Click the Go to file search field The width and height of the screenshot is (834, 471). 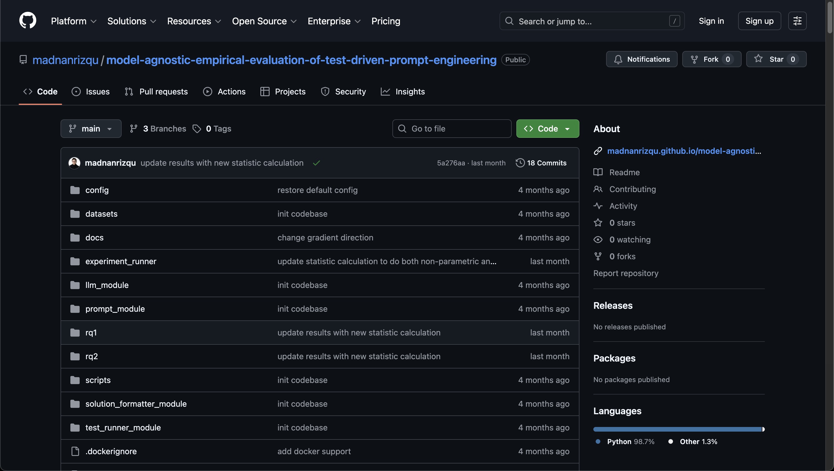452,128
